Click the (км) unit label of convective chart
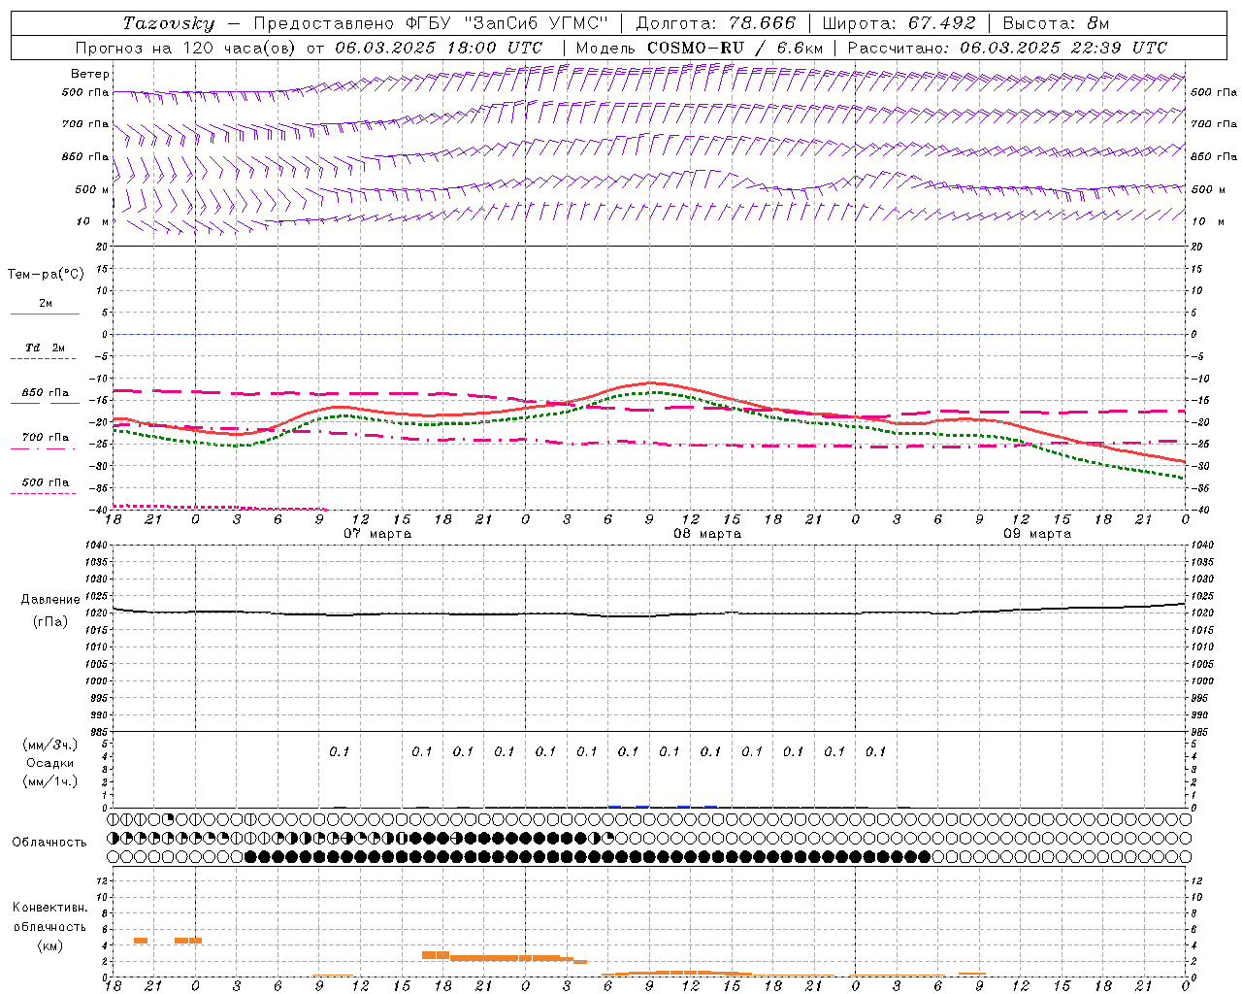 click(x=50, y=945)
